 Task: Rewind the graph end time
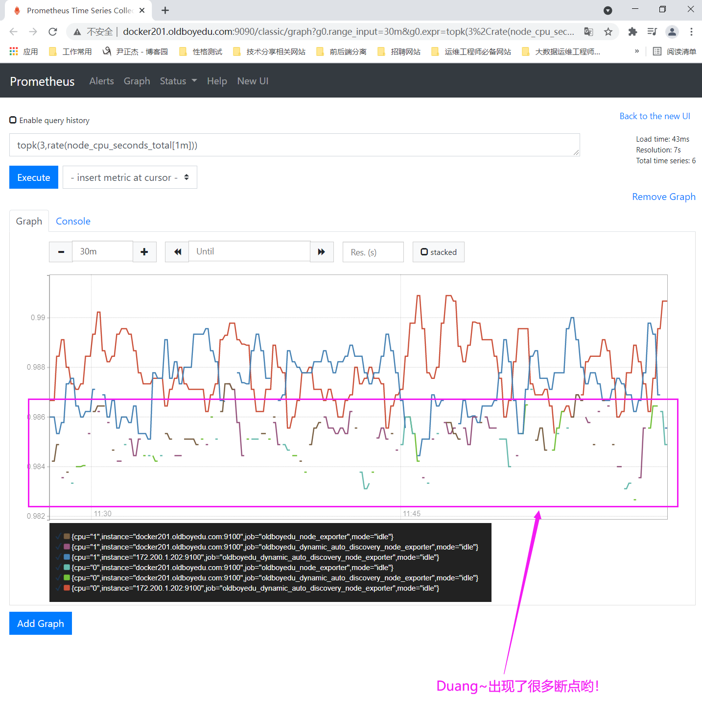coord(177,252)
